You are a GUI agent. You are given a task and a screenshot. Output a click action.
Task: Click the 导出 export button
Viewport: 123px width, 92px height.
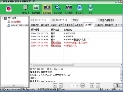(118, 85)
